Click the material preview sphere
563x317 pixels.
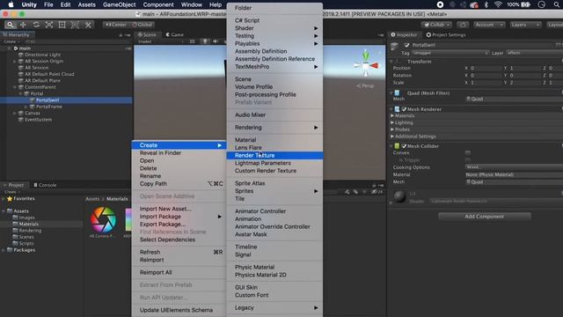click(x=399, y=196)
